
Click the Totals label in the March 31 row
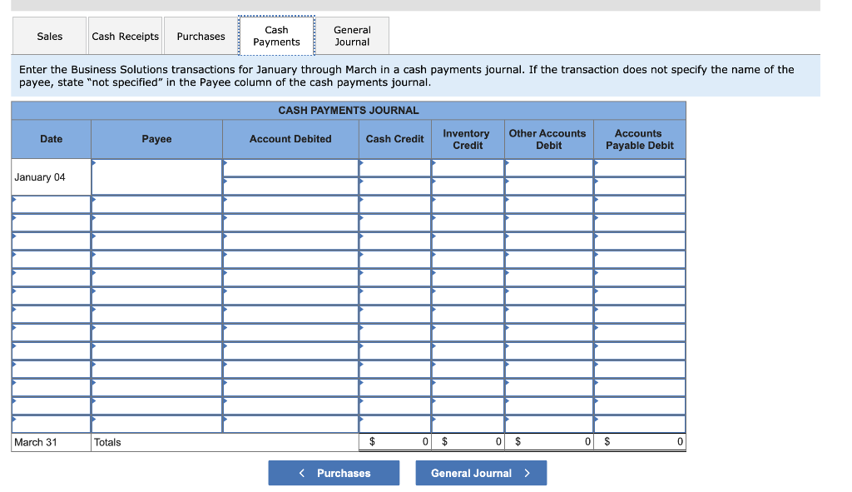click(x=109, y=441)
